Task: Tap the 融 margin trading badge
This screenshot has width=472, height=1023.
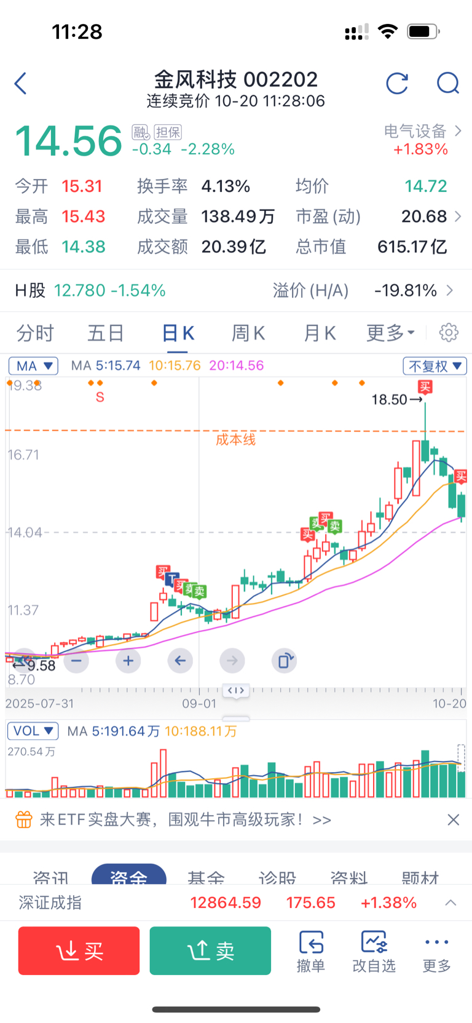Action: pyautogui.click(x=140, y=132)
